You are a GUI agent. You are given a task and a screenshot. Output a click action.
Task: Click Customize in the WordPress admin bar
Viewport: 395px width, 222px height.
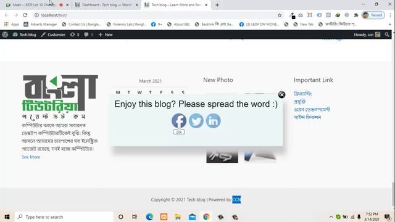53,35
